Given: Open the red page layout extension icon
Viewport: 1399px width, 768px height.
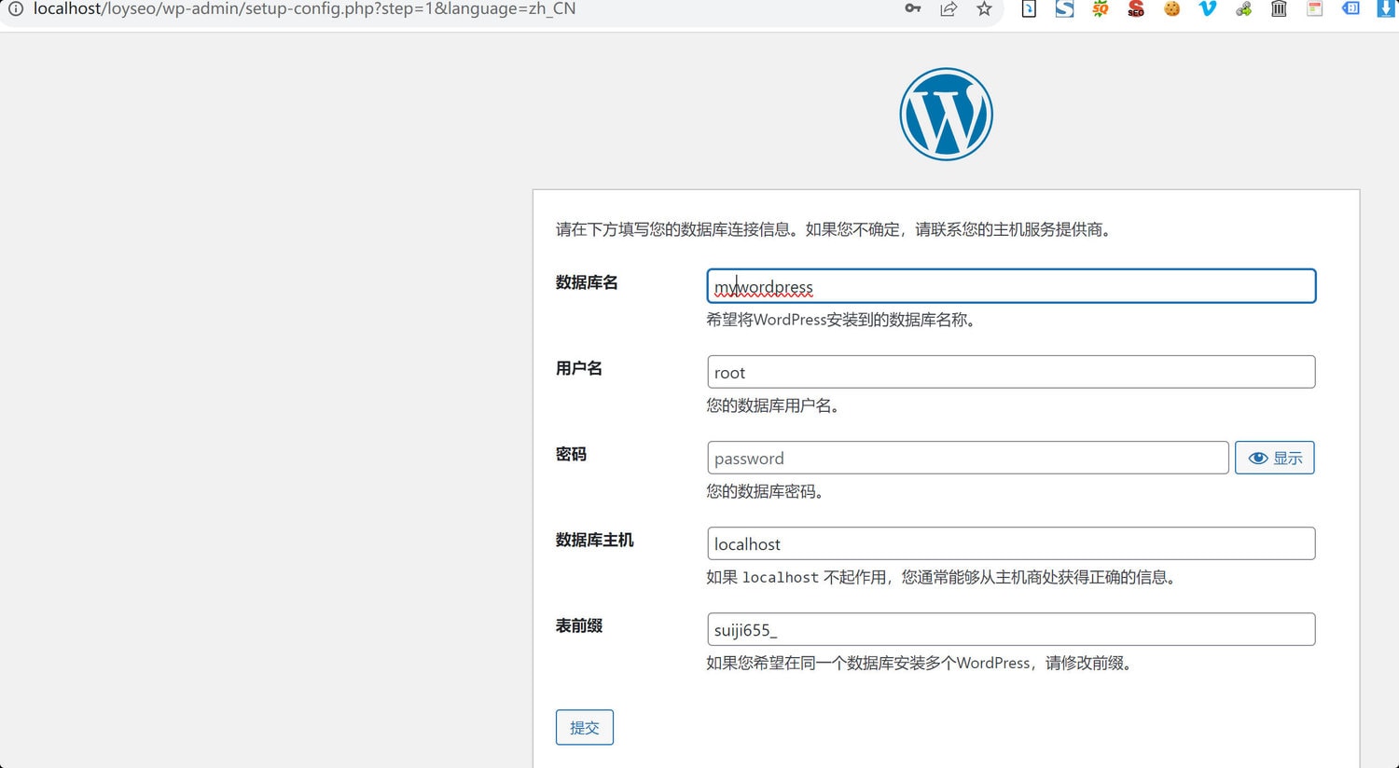Looking at the screenshot, I should click(1314, 8).
